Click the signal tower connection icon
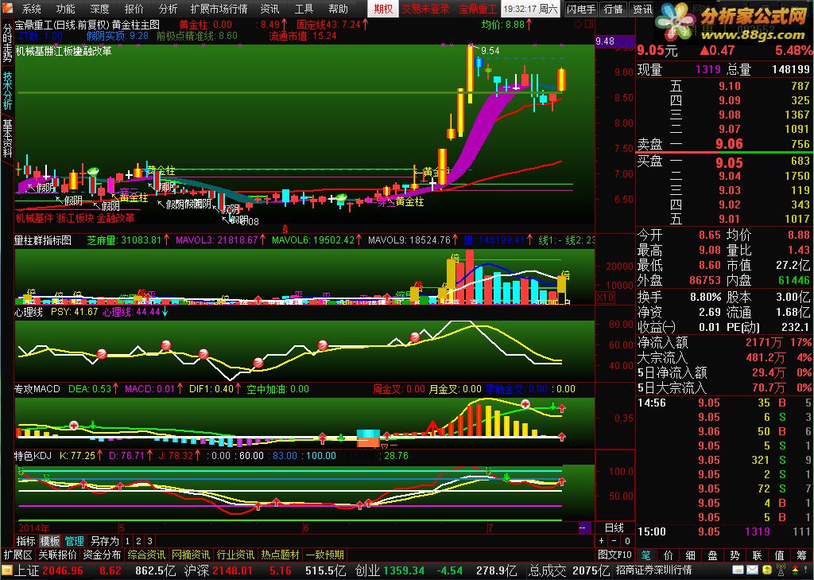 pos(781,570)
